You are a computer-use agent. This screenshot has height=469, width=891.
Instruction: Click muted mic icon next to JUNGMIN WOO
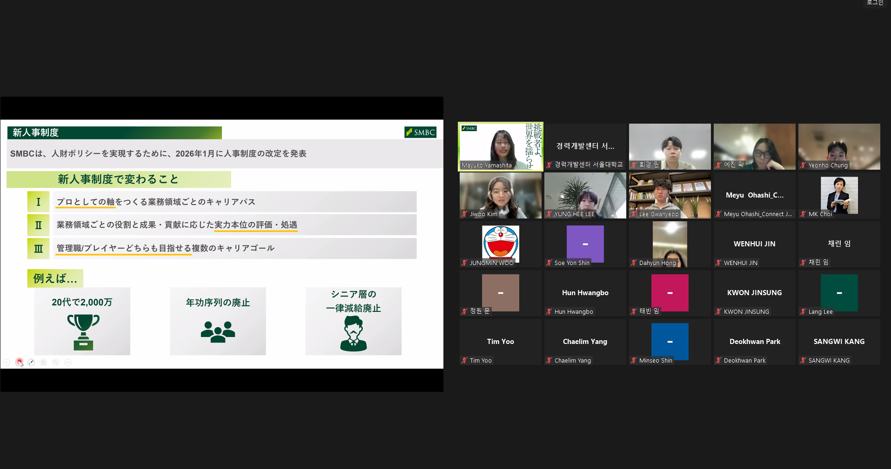[465, 263]
